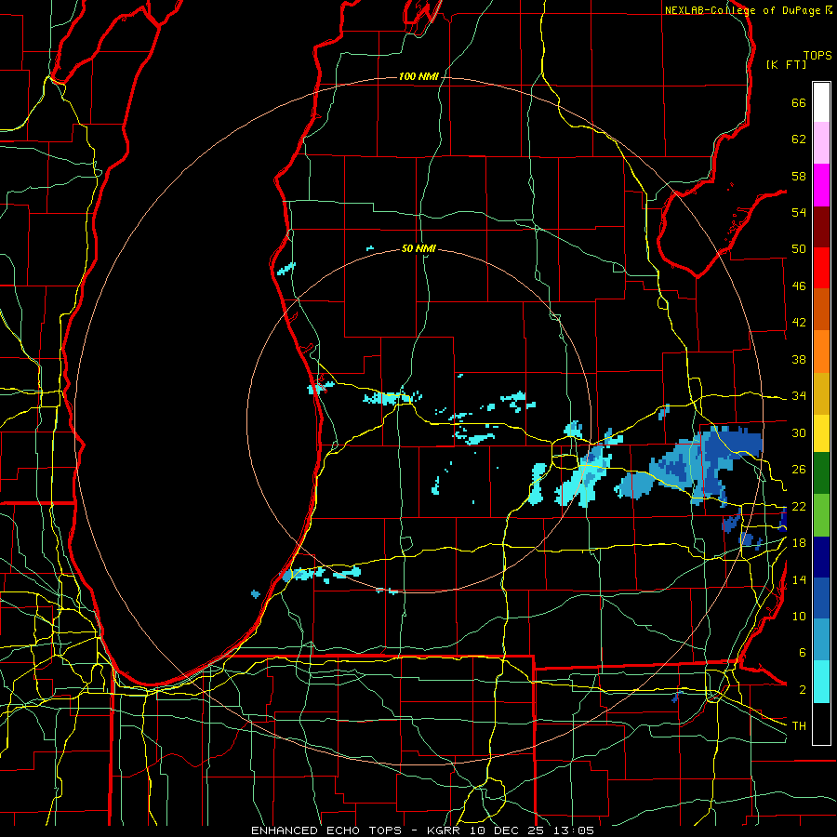The image size is (837, 837).
Task: Click the legend value 42
Action: (799, 323)
